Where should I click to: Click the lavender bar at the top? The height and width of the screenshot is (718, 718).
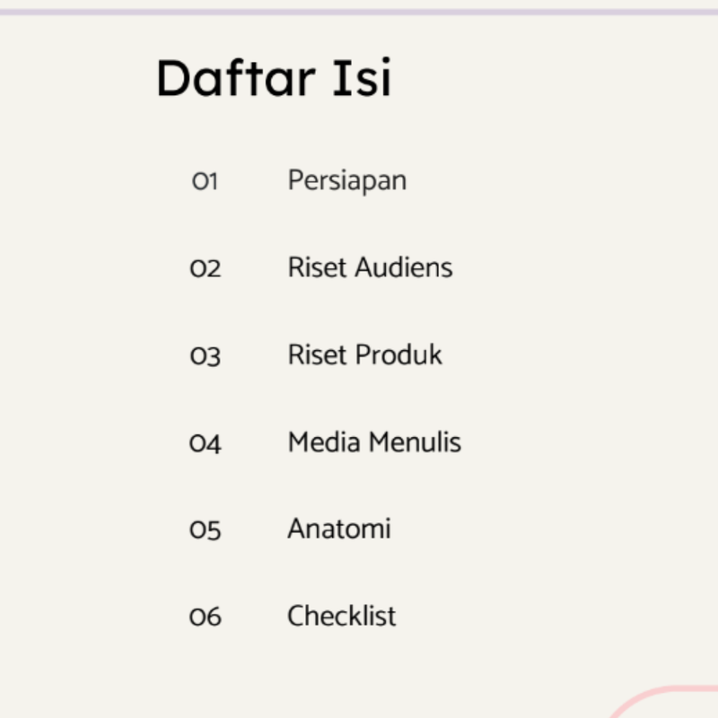tap(359, 12)
